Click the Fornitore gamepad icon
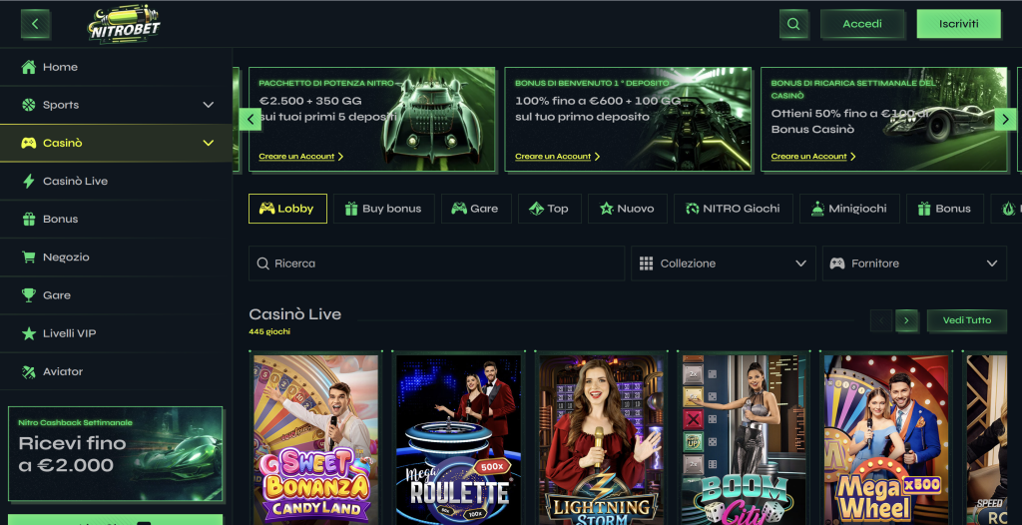 [837, 263]
